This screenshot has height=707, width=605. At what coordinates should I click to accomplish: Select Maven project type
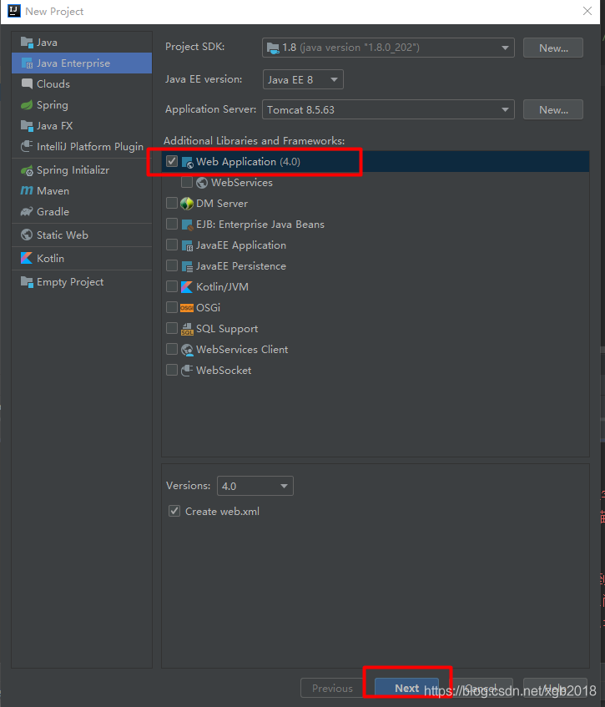[82, 190]
